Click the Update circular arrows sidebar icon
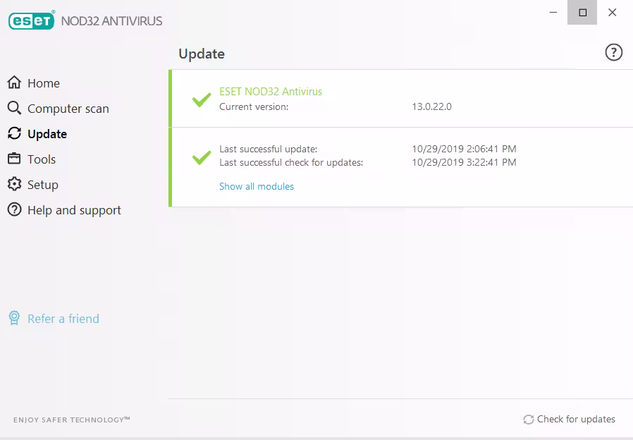Viewport: 633px width, 440px height. (x=14, y=134)
